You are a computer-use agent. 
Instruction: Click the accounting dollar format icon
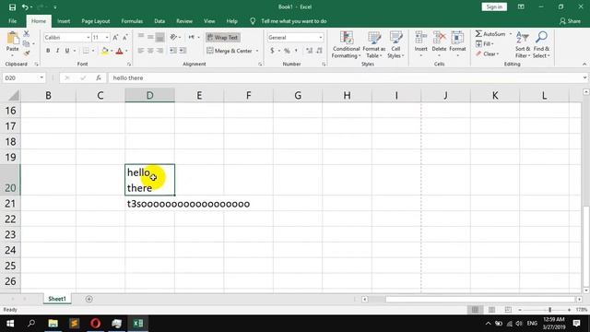[x=272, y=51]
